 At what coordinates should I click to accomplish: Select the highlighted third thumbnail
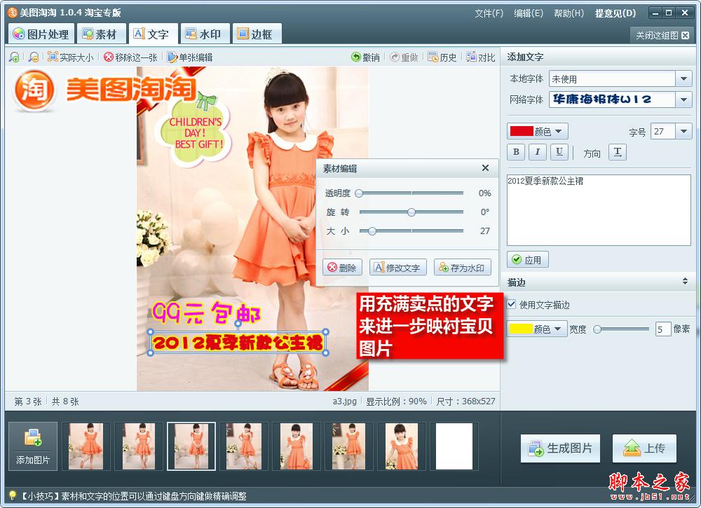(x=191, y=446)
